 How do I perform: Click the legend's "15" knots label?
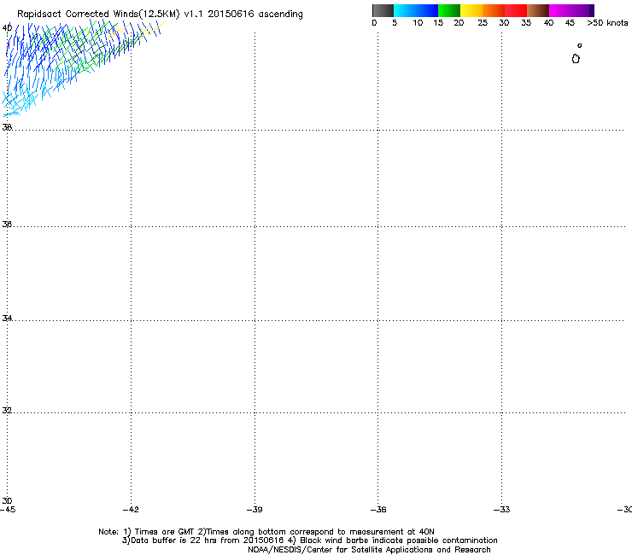438,23
